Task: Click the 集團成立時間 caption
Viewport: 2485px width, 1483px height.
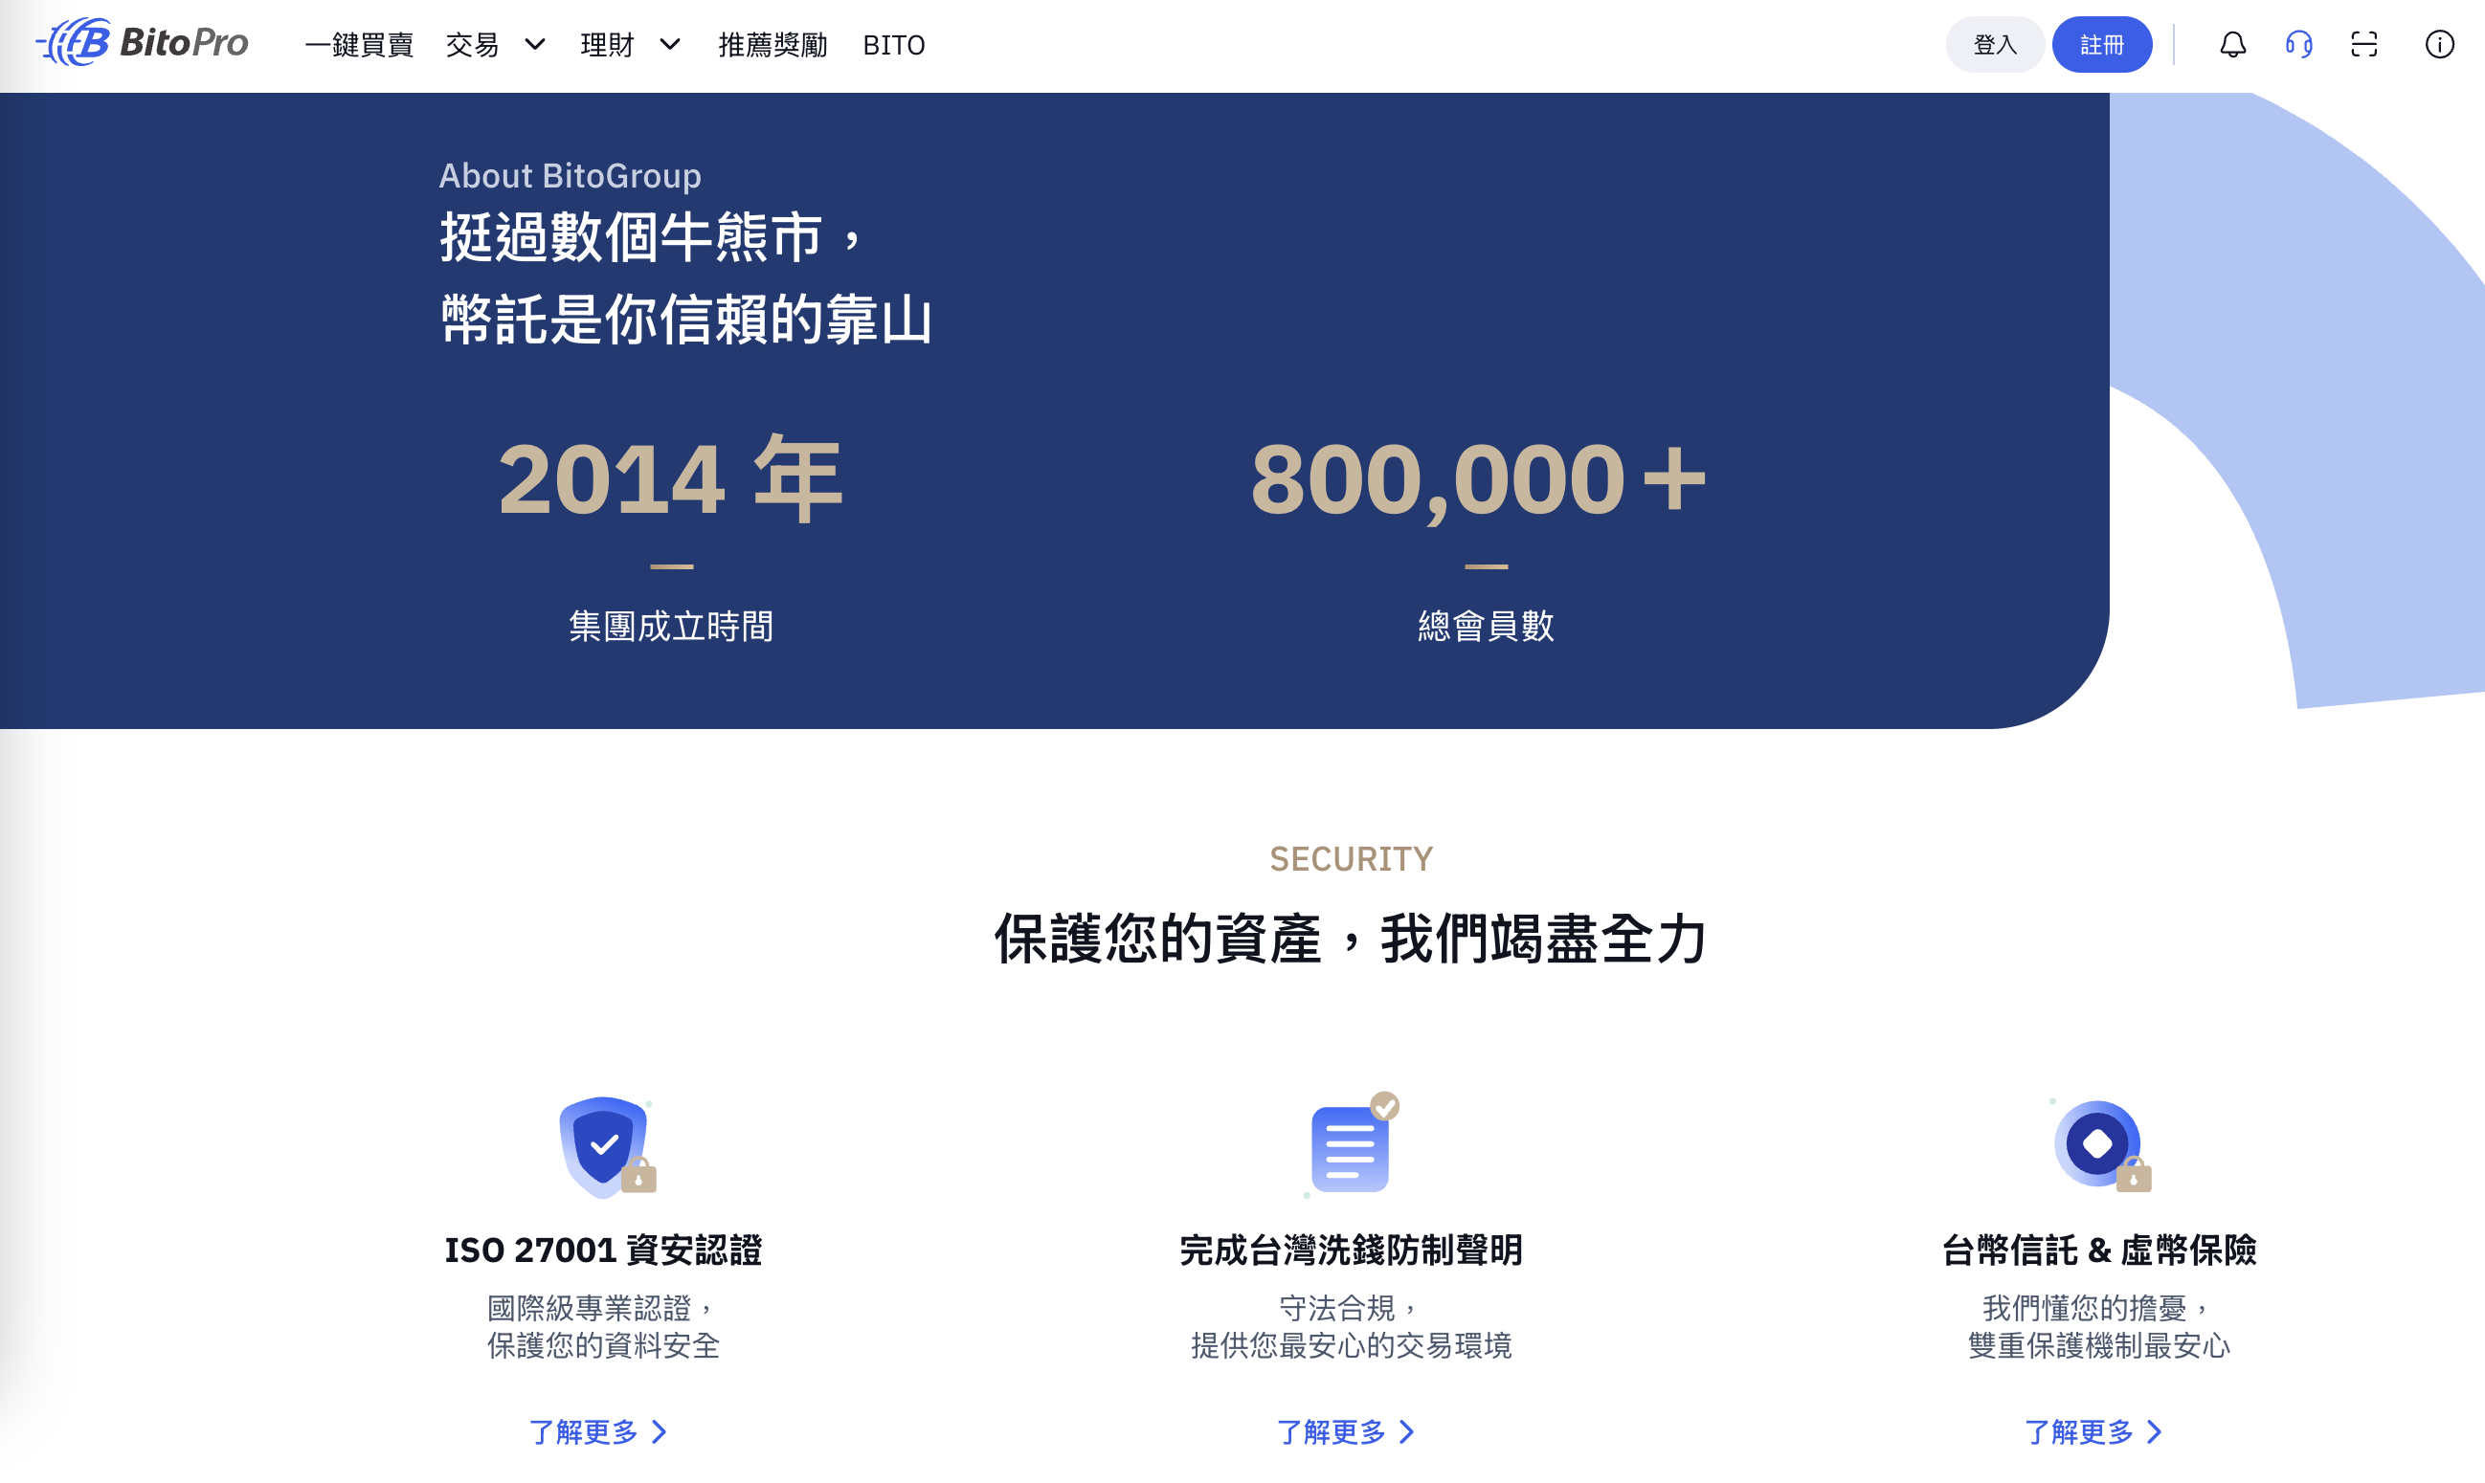Action: coord(671,626)
